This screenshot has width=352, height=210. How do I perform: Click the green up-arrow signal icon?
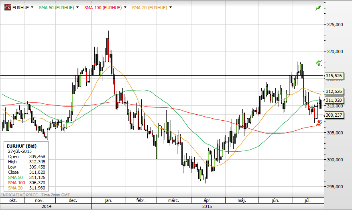(319, 63)
